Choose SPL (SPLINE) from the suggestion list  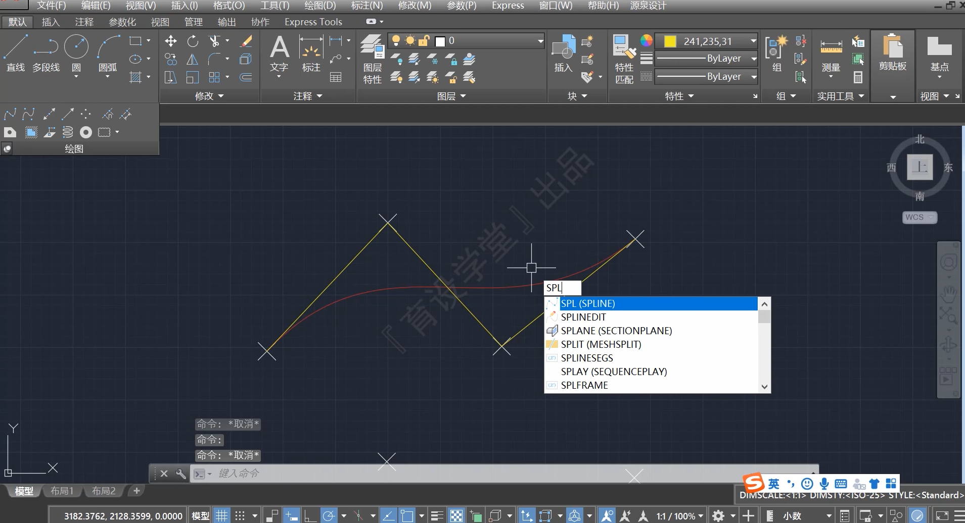(651, 303)
